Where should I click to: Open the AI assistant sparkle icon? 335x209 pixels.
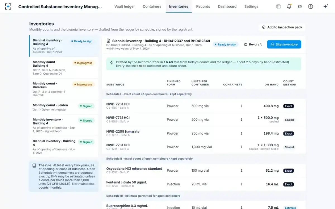(326, 6)
